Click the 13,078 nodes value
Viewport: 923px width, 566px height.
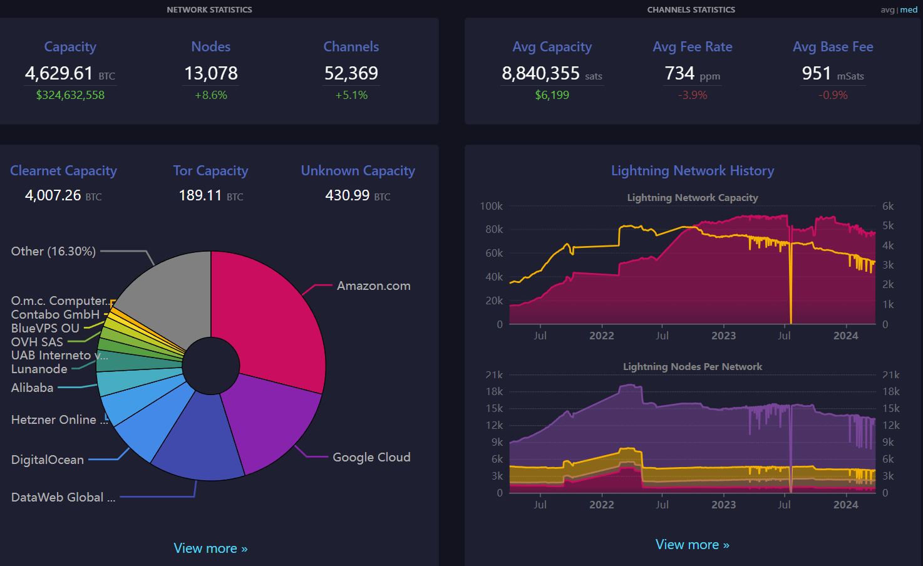pyautogui.click(x=210, y=73)
